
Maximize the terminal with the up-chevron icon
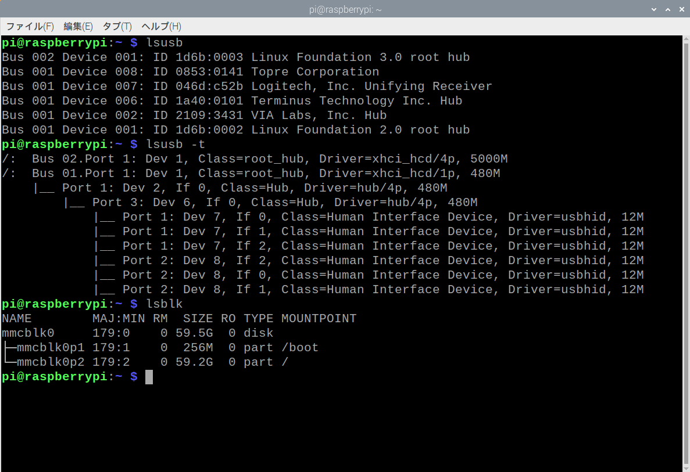(667, 9)
